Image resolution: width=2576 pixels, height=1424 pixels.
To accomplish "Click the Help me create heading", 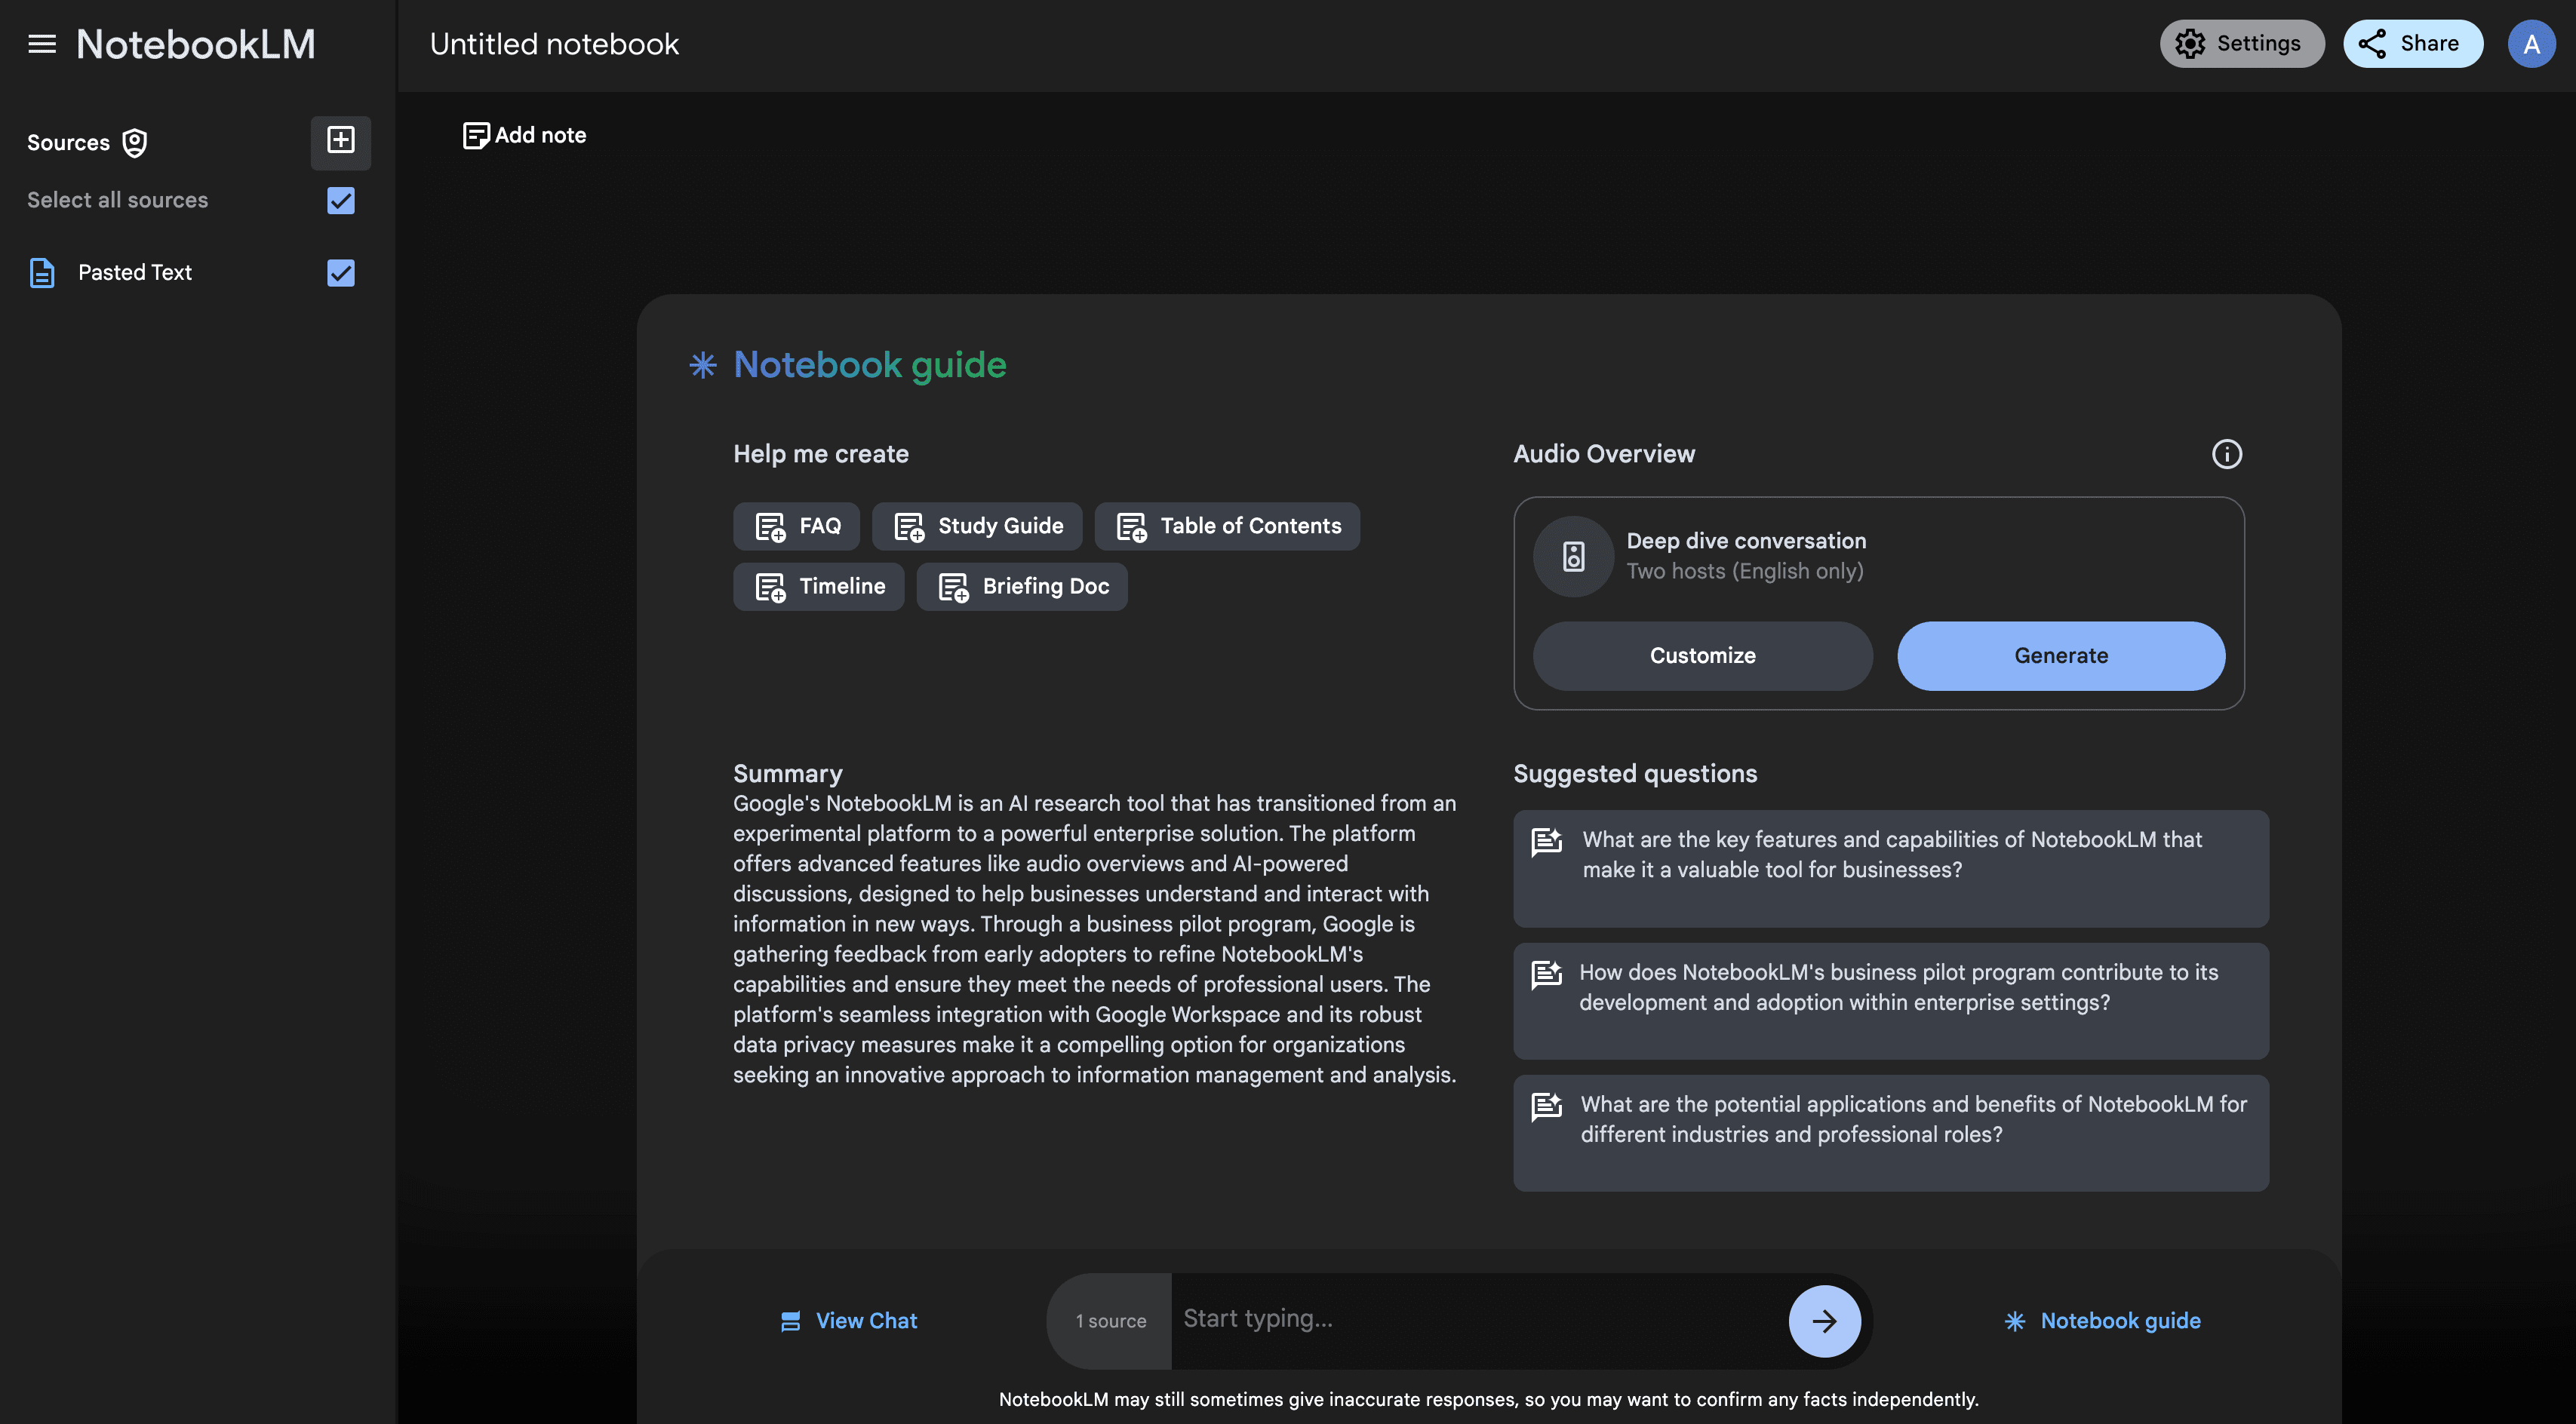I will (x=821, y=455).
